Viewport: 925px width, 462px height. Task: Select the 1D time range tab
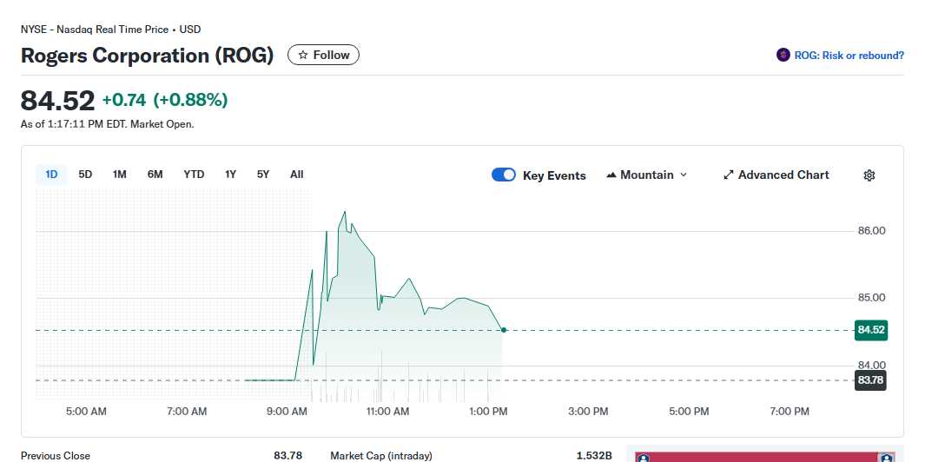click(51, 175)
